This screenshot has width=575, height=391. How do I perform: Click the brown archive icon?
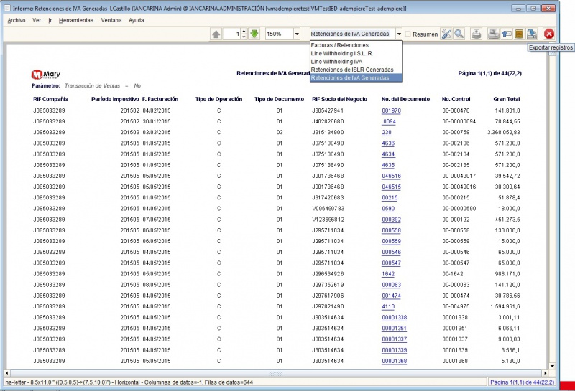[x=519, y=34]
